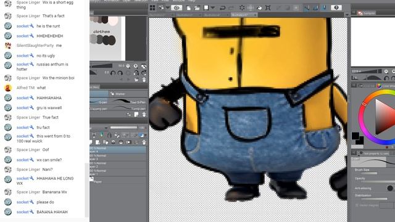Select the Turnip pen sub tool
Image resolution: width=395 pixels, height=222 pixels.
pos(130,109)
